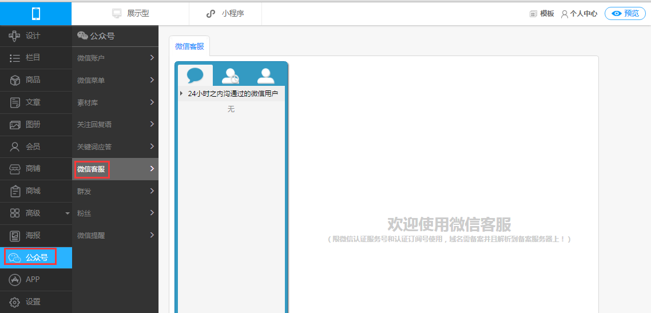Click the 个人中心 person icon

point(564,14)
